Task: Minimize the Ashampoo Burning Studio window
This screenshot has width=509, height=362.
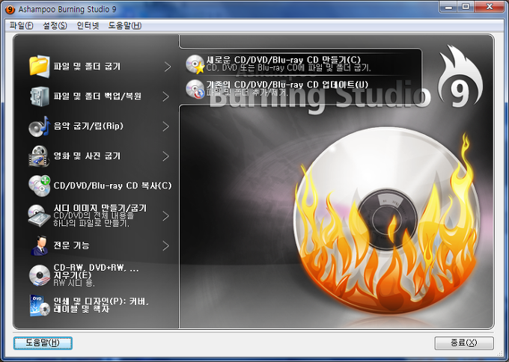Action: (448, 7)
